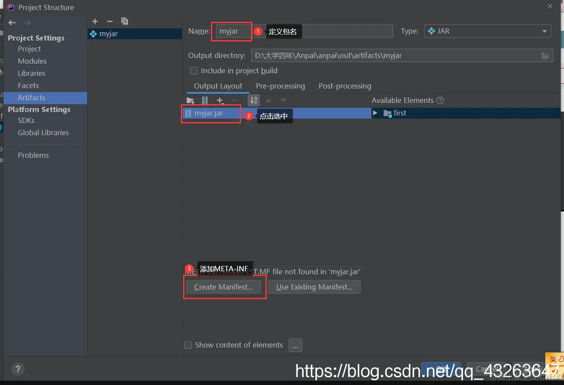The height and width of the screenshot is (385, 564).
Task: Select myjar in the artifacts list
Action: (x=135, y=34)
